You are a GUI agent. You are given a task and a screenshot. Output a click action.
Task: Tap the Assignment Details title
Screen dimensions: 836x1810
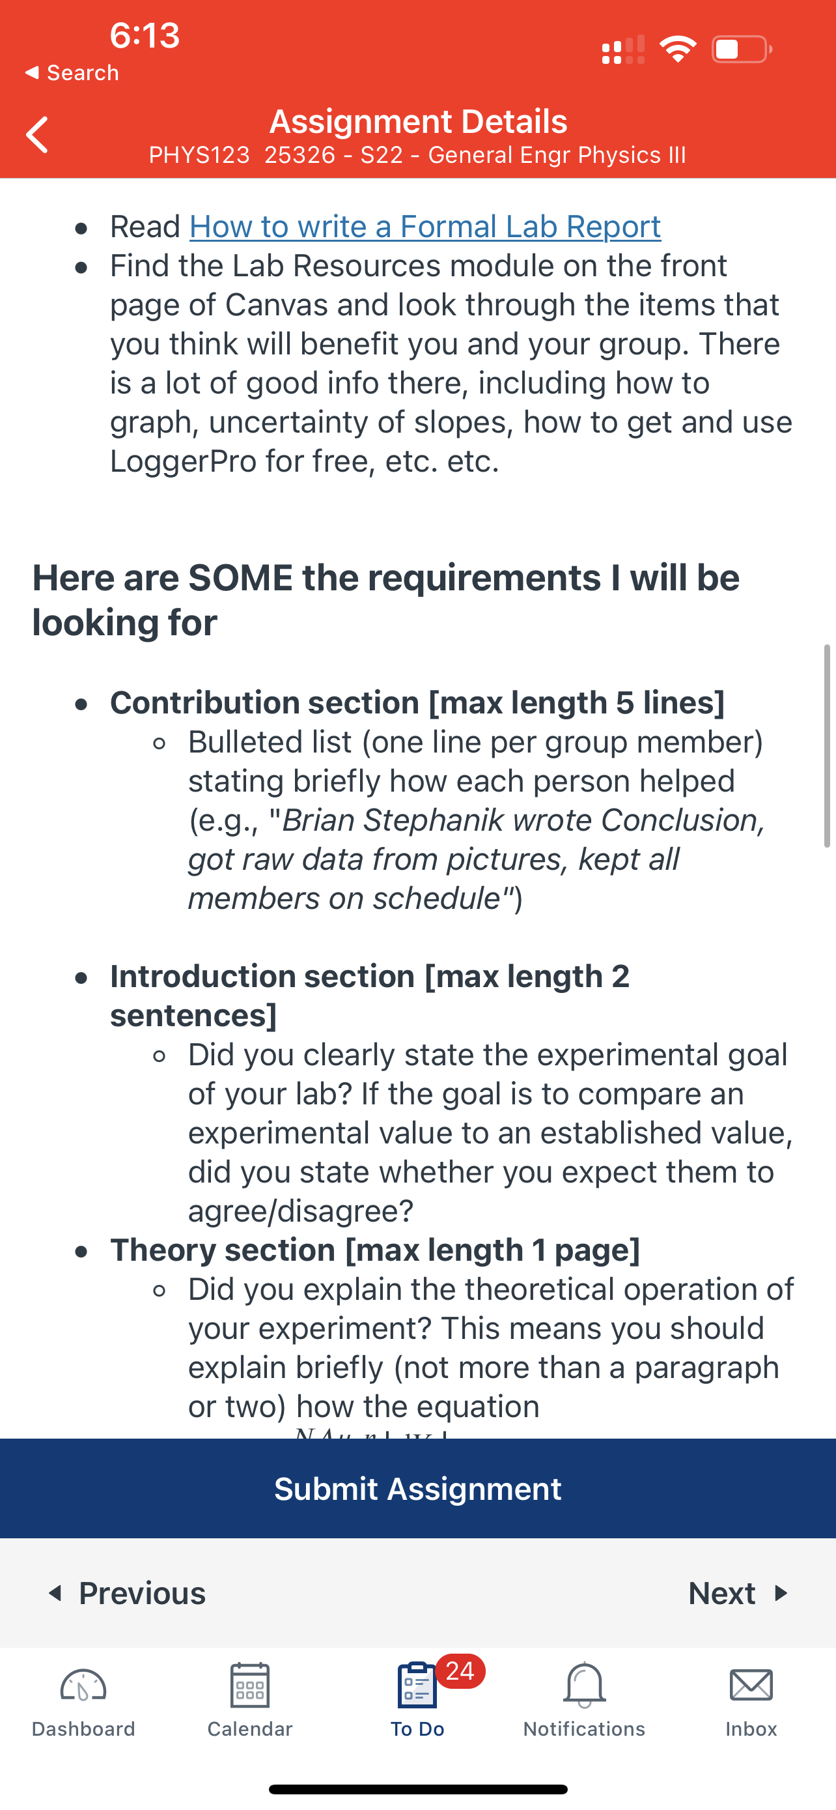[419, 121]
